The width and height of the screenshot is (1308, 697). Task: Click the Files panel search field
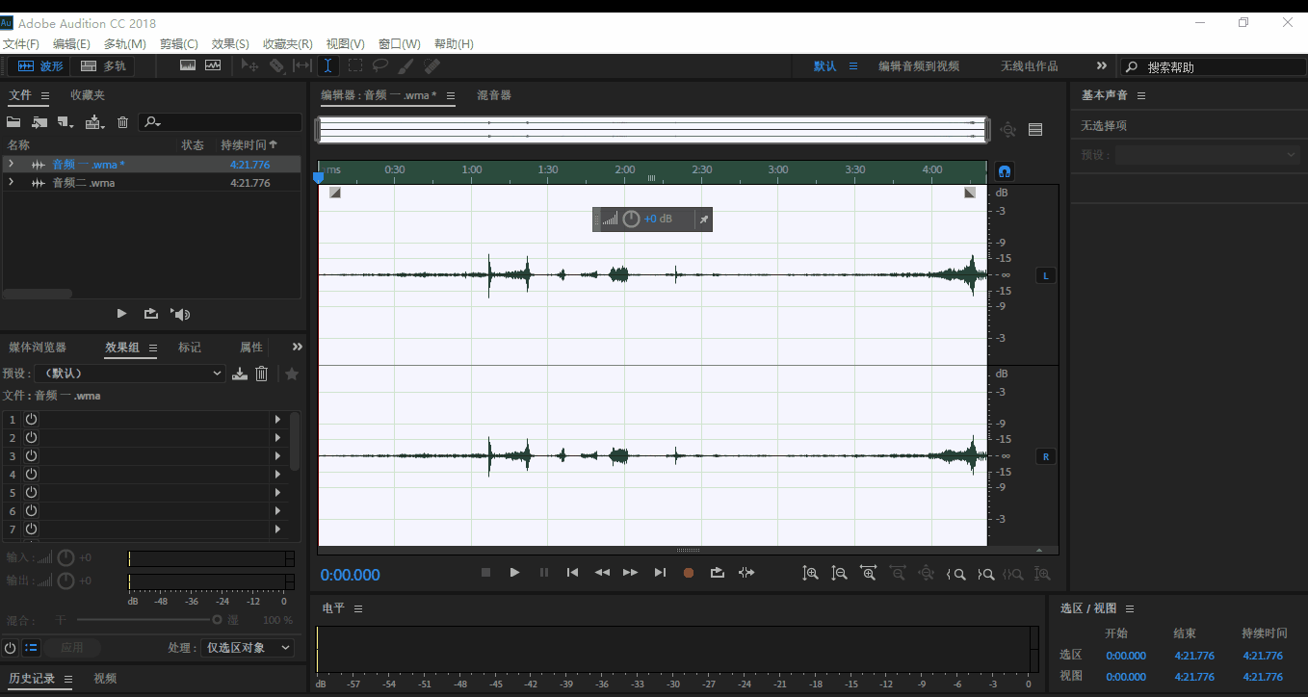220,122
